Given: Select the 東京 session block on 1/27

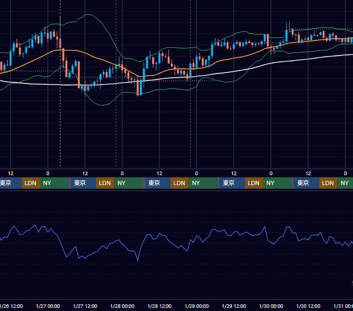Looking at the screenshot, I should (x=83, y=183).
